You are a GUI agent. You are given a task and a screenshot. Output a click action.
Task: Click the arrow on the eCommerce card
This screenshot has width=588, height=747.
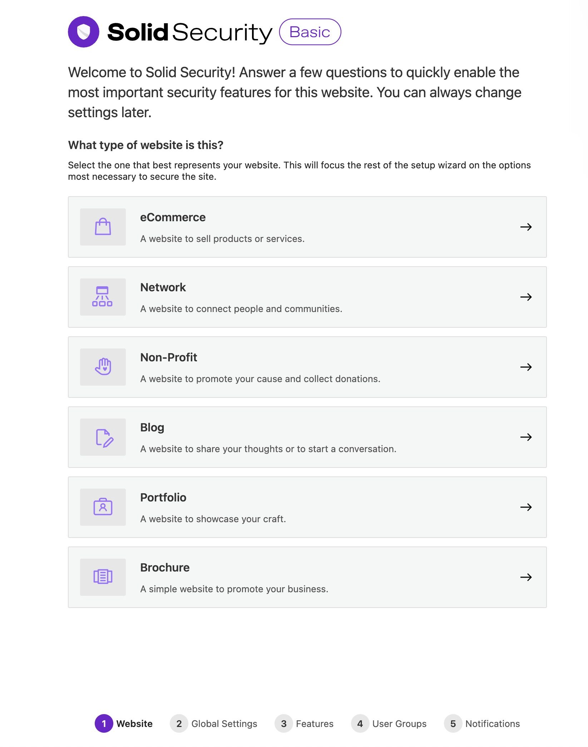(526, 227)
